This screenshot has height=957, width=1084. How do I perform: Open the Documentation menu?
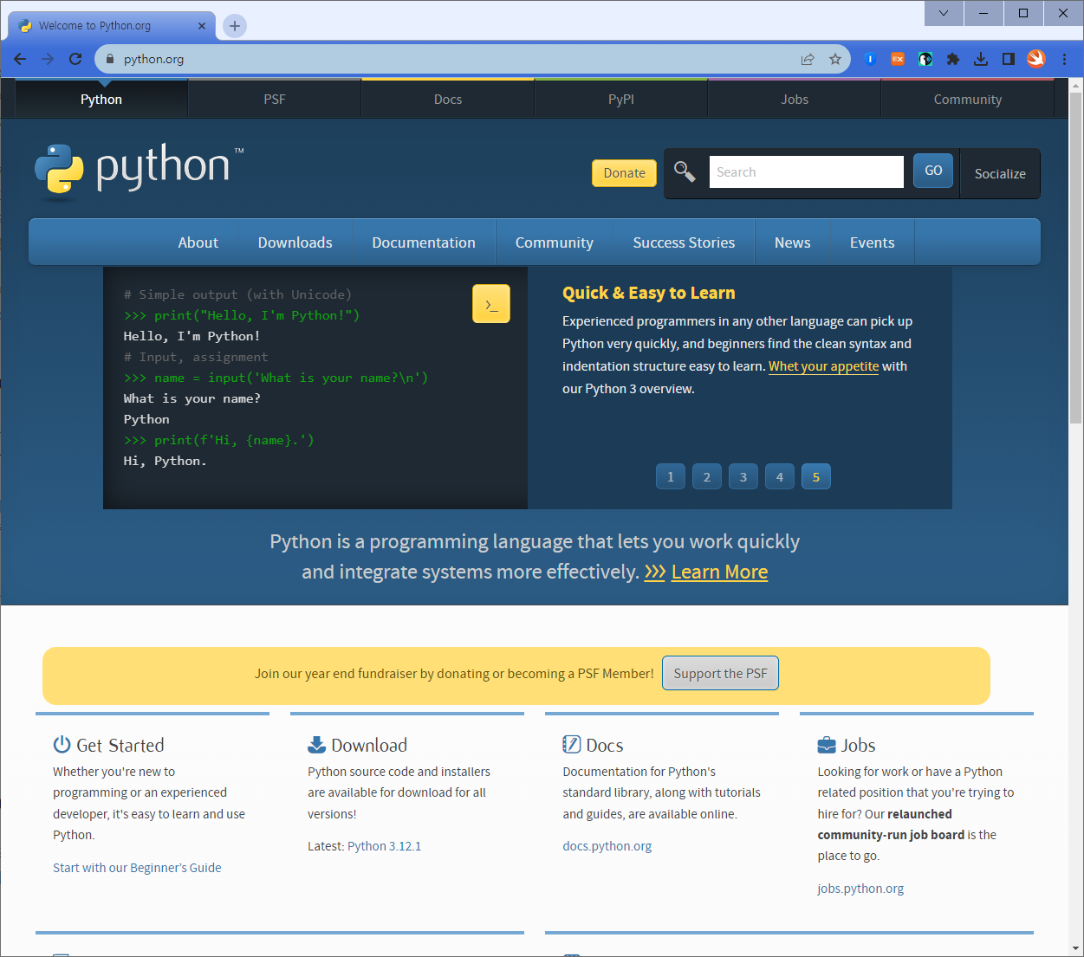pos(424,242)
